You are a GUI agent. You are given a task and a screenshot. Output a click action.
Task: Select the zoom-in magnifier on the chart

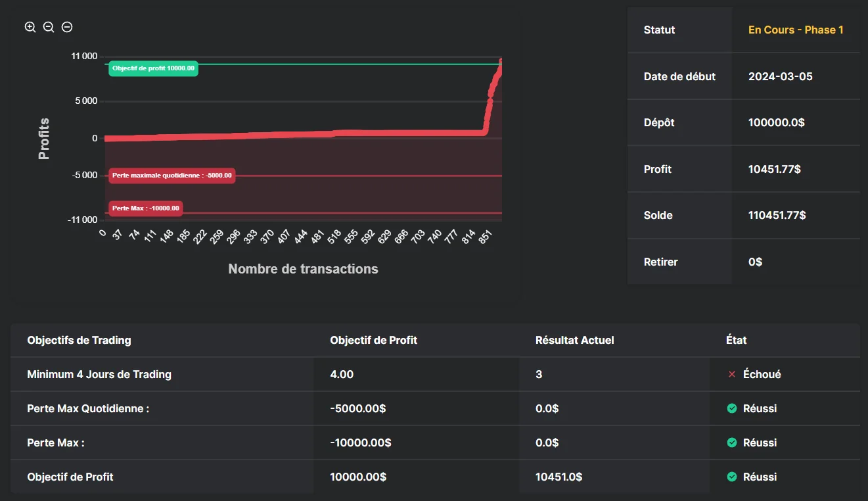[x=30, y=27]
